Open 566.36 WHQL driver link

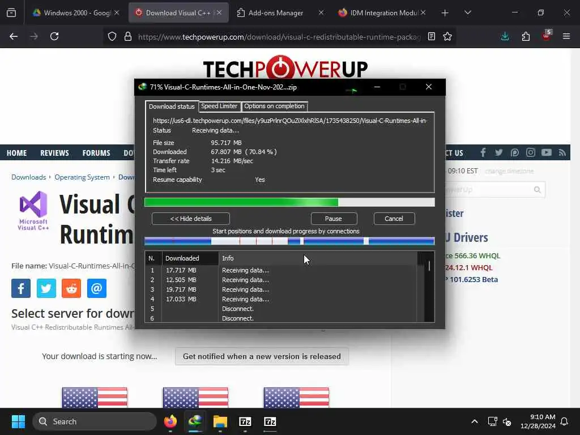coord(473,256)
